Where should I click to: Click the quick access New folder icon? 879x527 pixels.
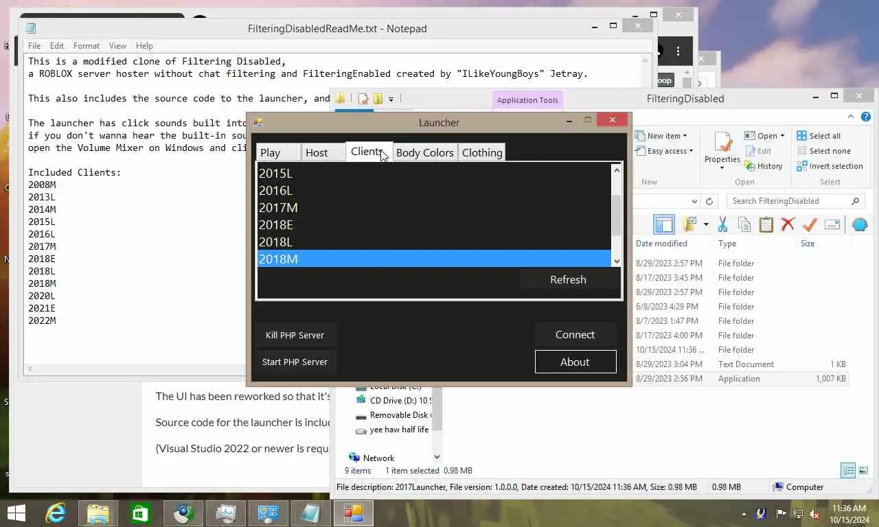coord(378,99)
